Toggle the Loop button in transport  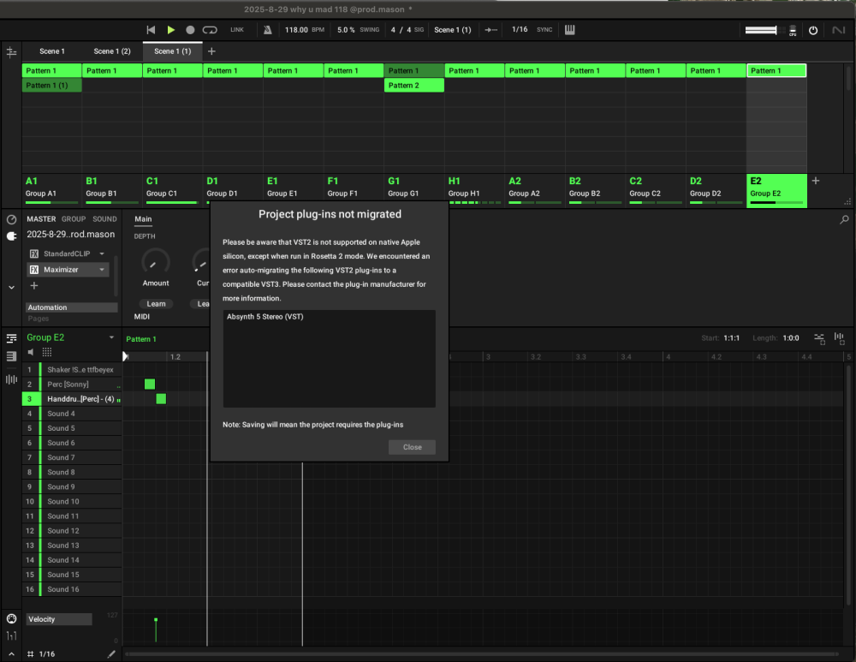pos(210,30)
